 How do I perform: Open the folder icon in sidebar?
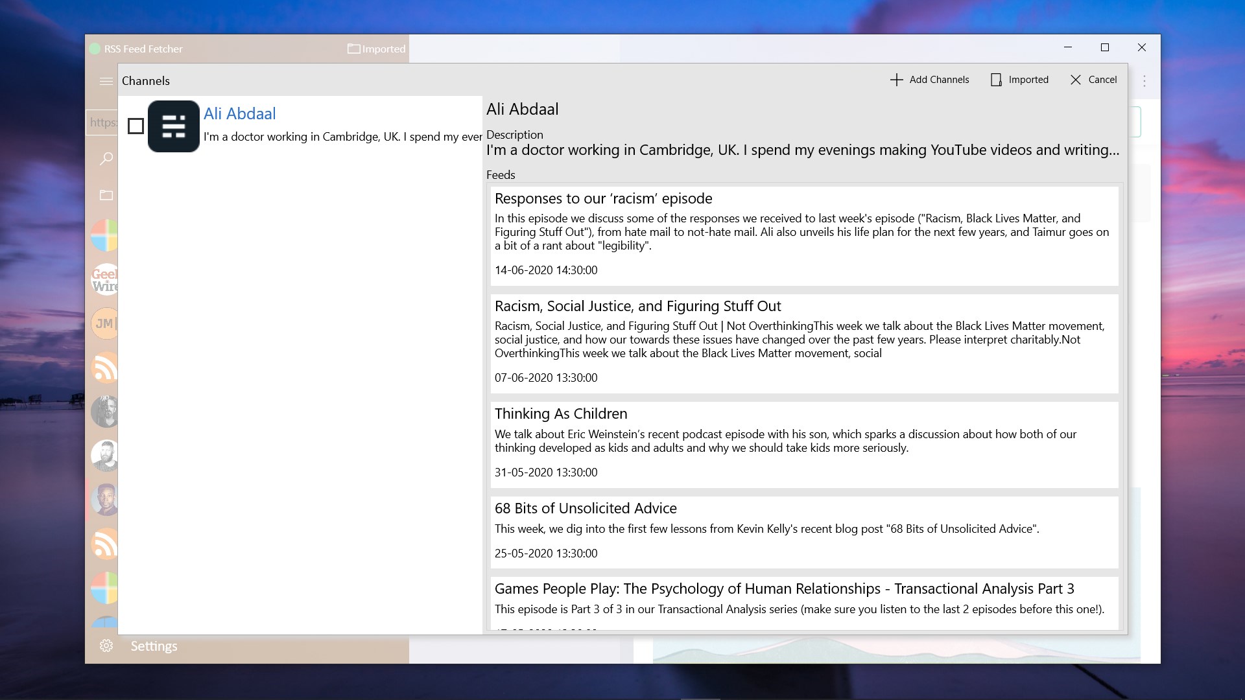106,195
